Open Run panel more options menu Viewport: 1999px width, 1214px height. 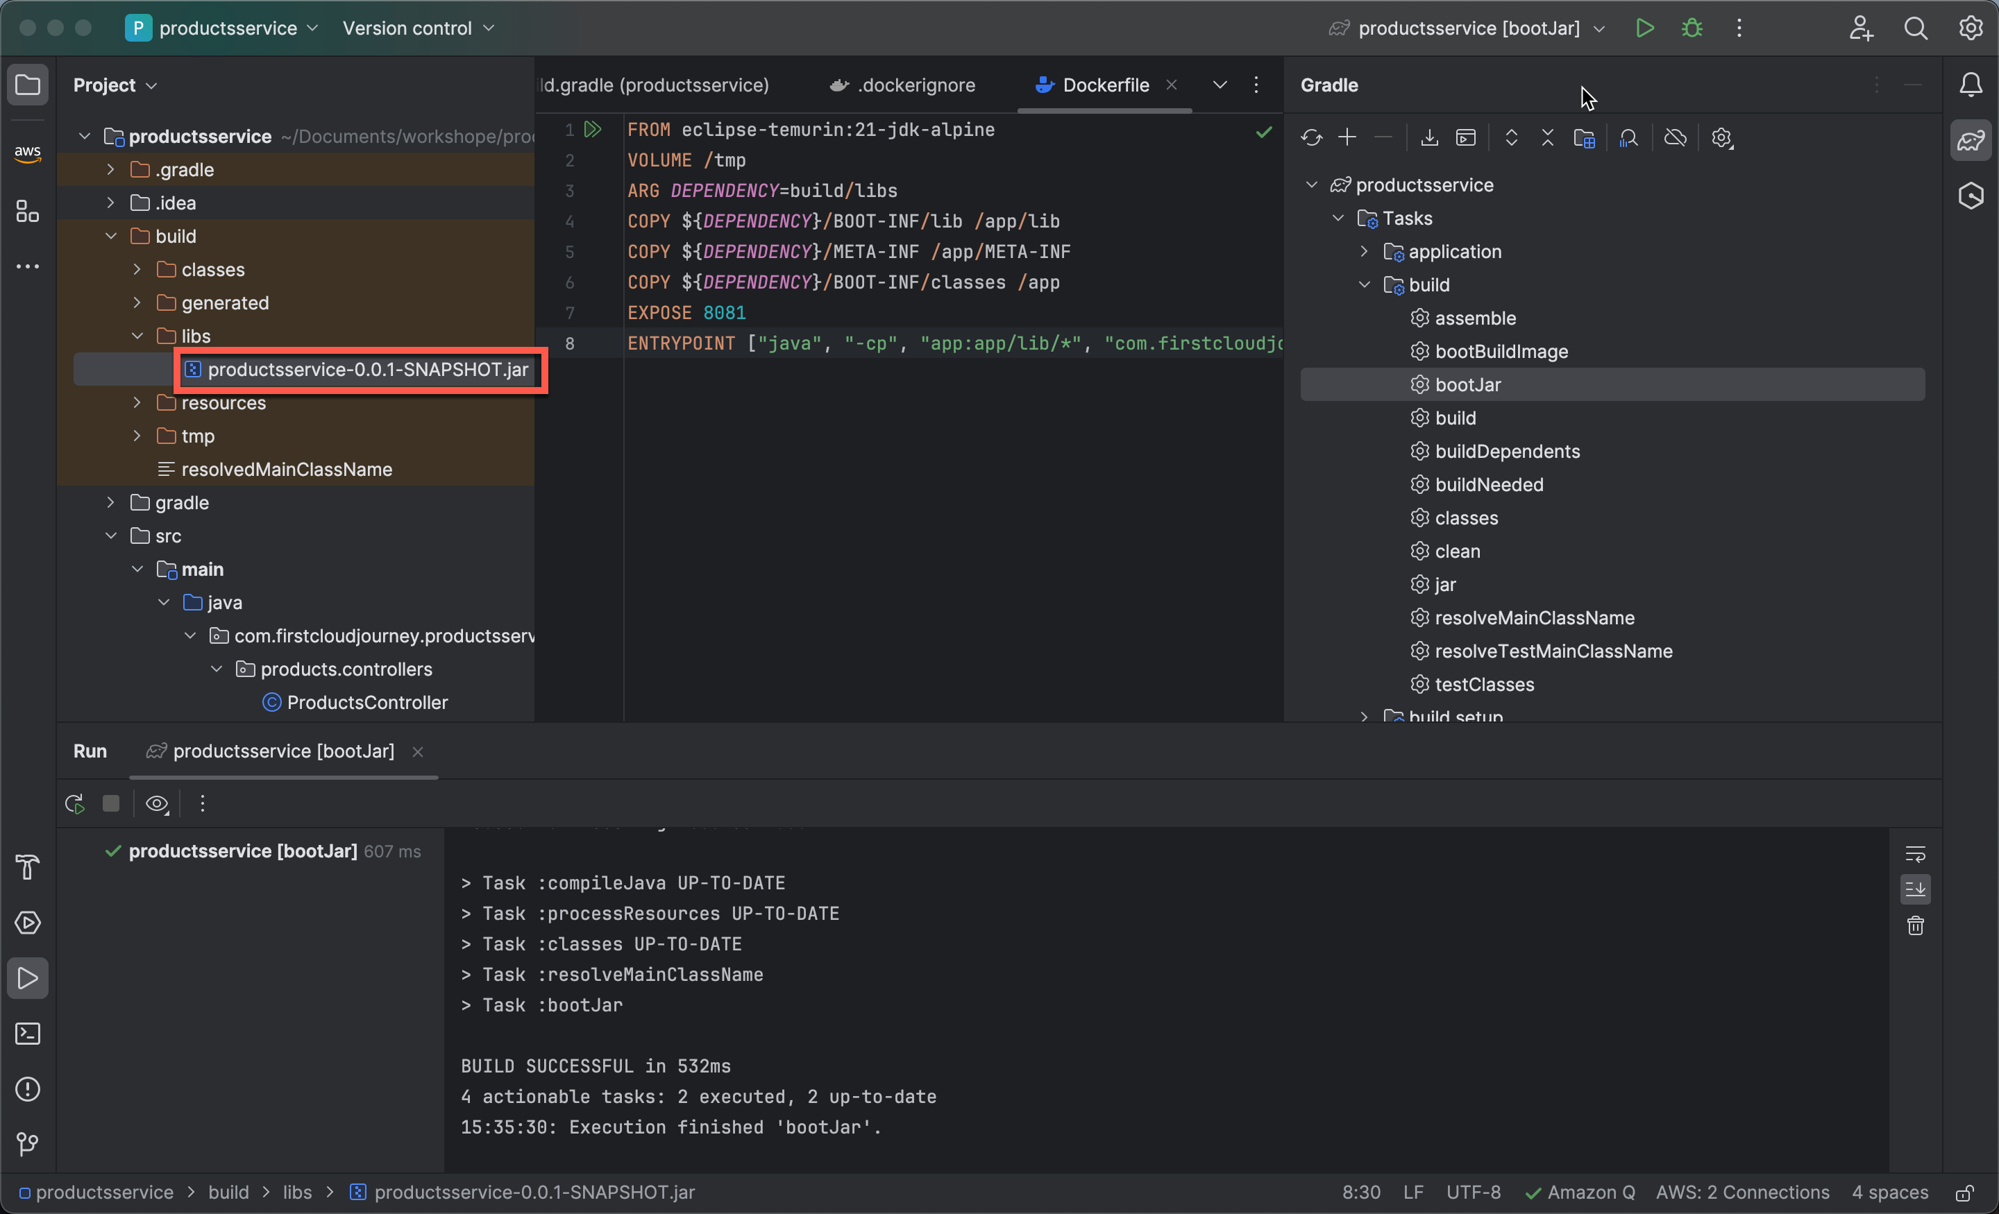(x=202, y=803)
